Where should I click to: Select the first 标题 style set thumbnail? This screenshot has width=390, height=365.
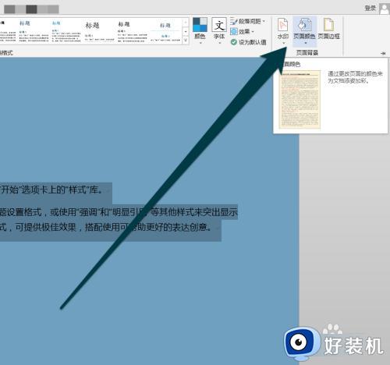34,31
